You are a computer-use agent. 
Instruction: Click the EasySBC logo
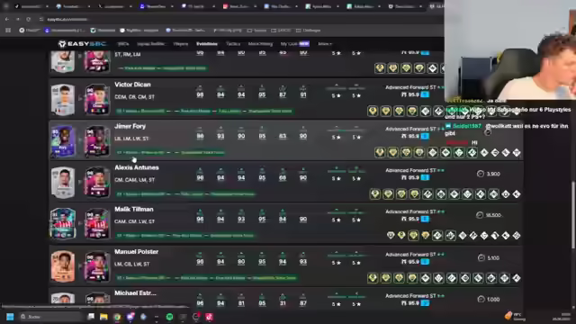pos(83,44)
